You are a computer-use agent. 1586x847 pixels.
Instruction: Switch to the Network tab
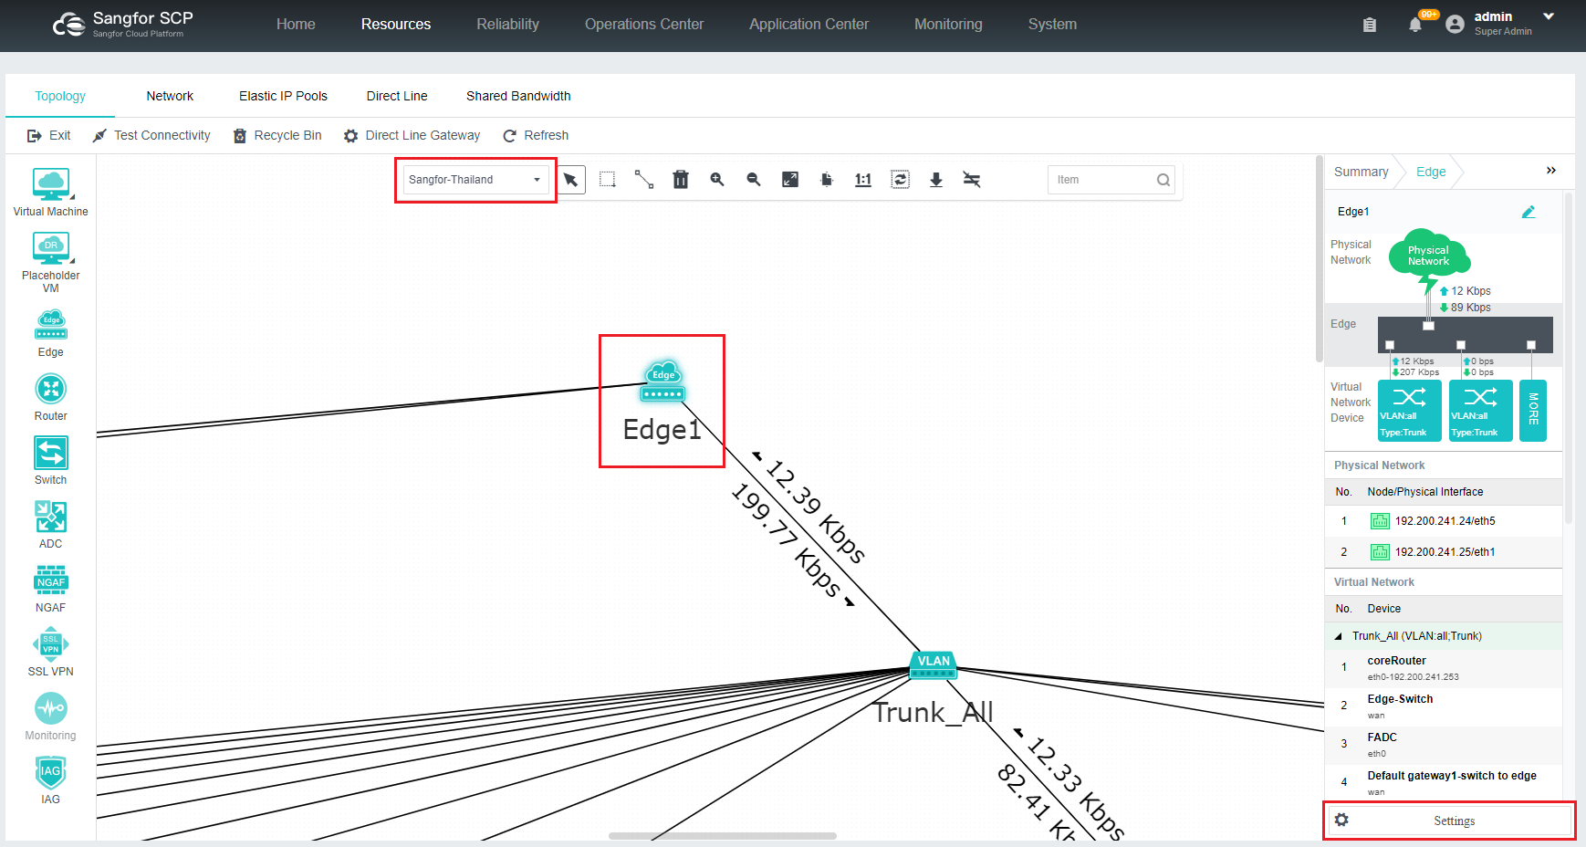click(170, 96)
